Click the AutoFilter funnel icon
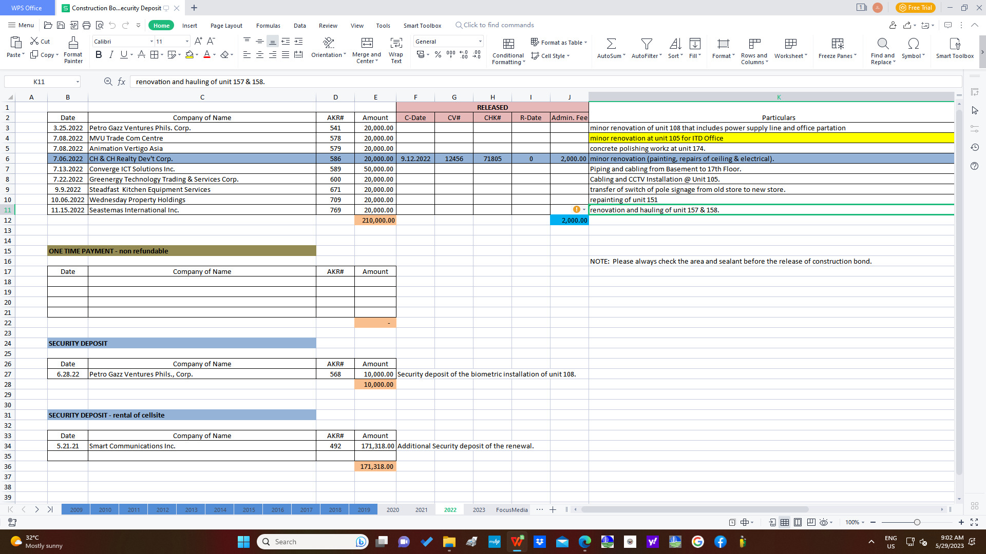Viewport: 986px width, 554px height. coord(647,44)
